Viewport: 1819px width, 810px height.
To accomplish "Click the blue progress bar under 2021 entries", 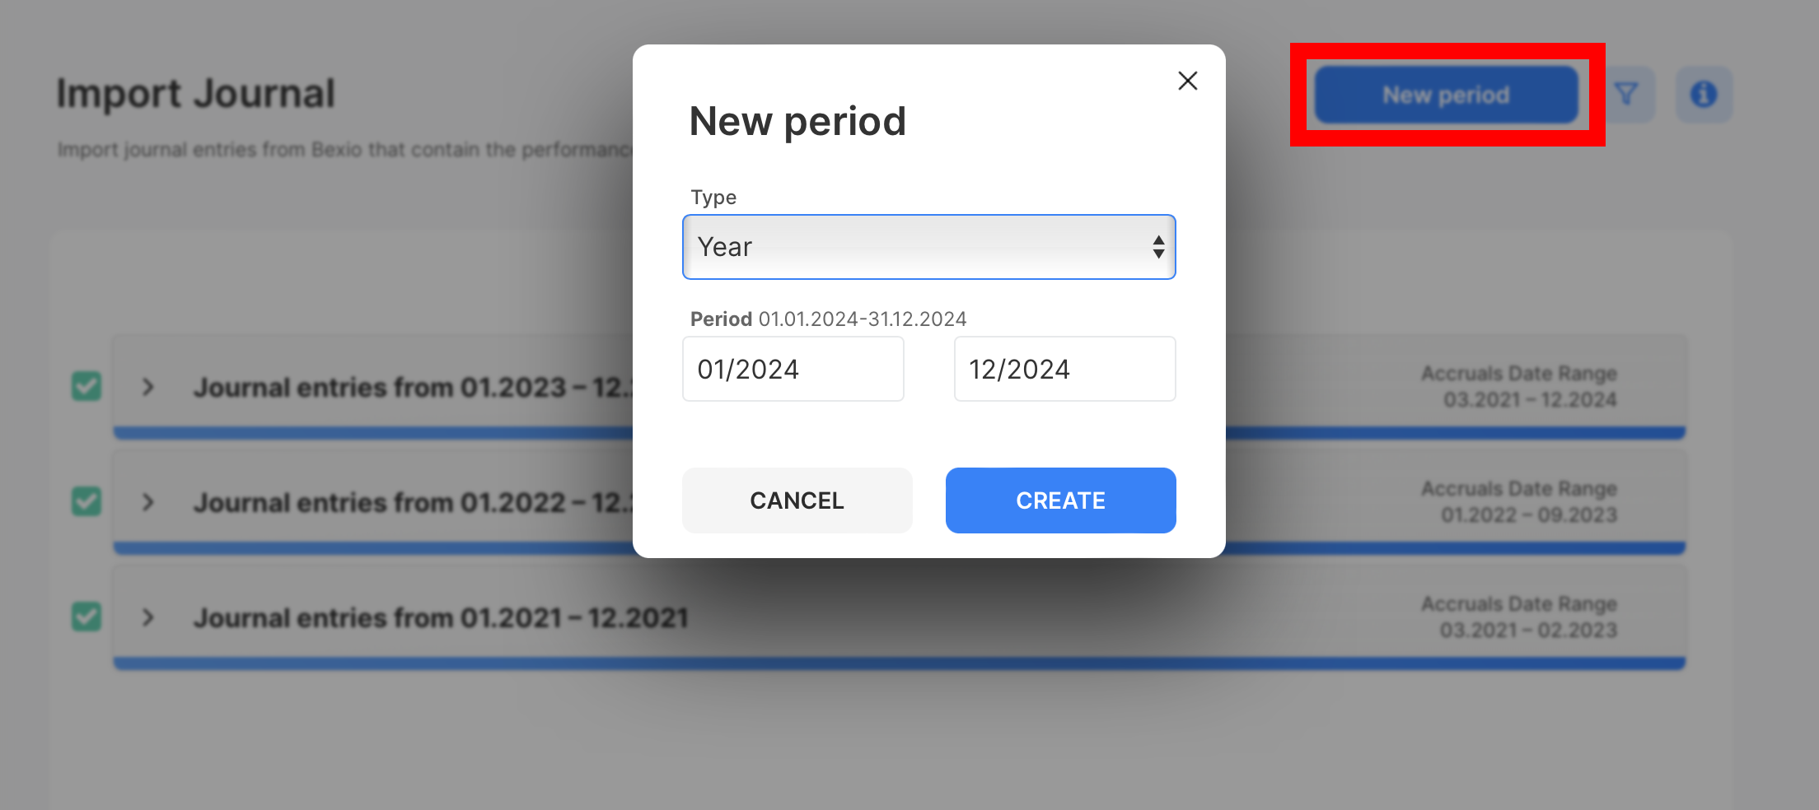I will tap(898, 663).
